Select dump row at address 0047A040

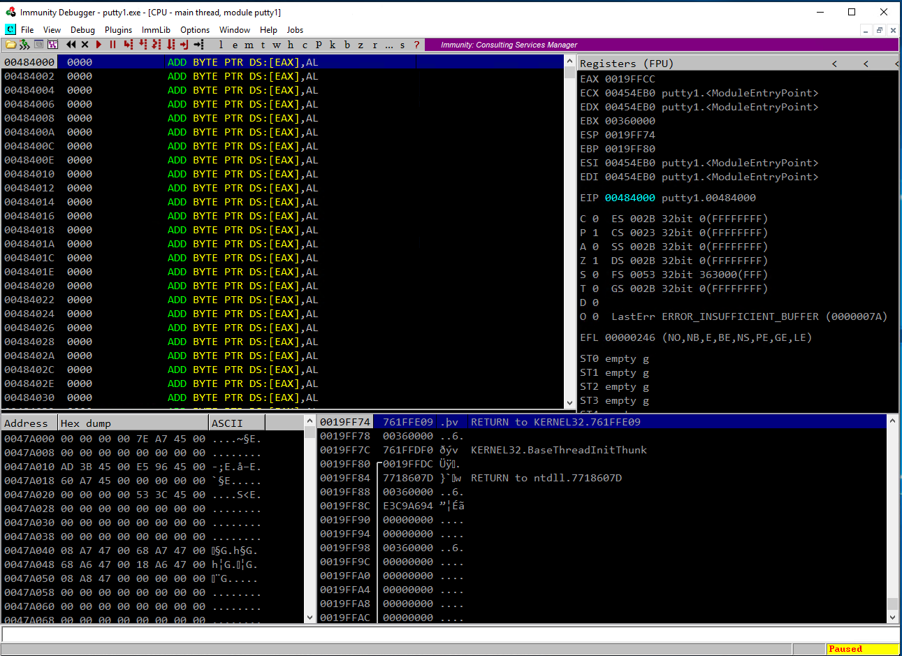[153, 551]
